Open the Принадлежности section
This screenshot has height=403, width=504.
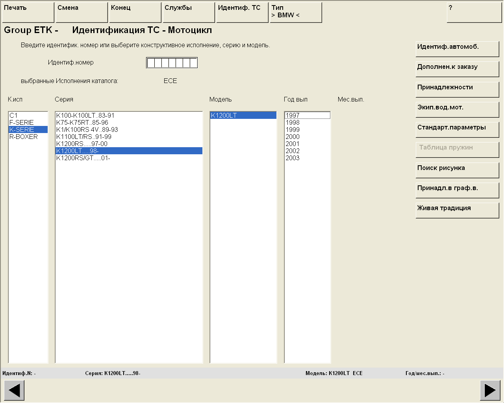[x=457, y=90]
